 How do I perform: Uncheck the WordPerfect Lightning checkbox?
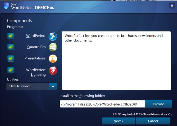11,70
